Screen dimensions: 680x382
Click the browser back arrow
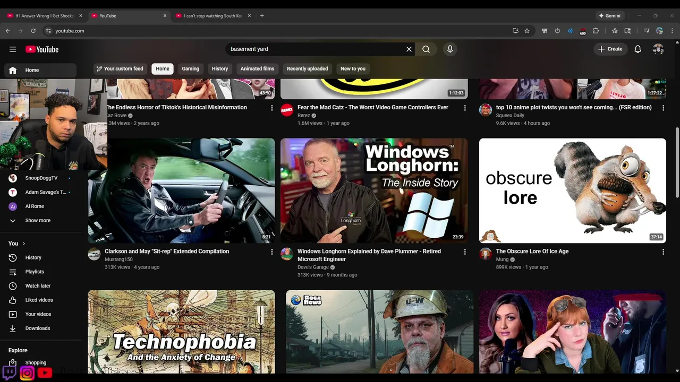pos(8,31)
